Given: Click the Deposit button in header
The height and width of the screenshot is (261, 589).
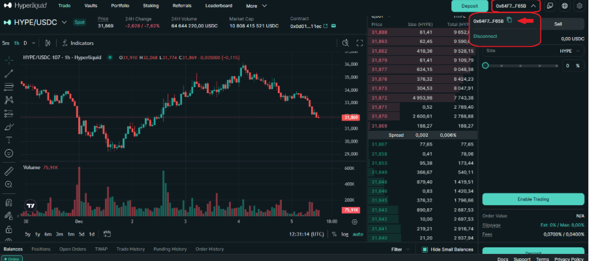Looking at the screenshot, I should click(470, 6).
